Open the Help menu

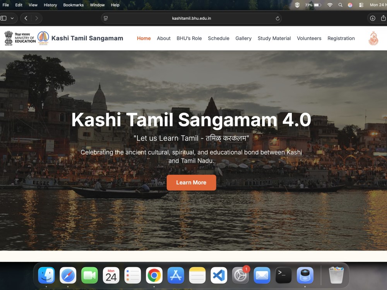coord(115,5)
